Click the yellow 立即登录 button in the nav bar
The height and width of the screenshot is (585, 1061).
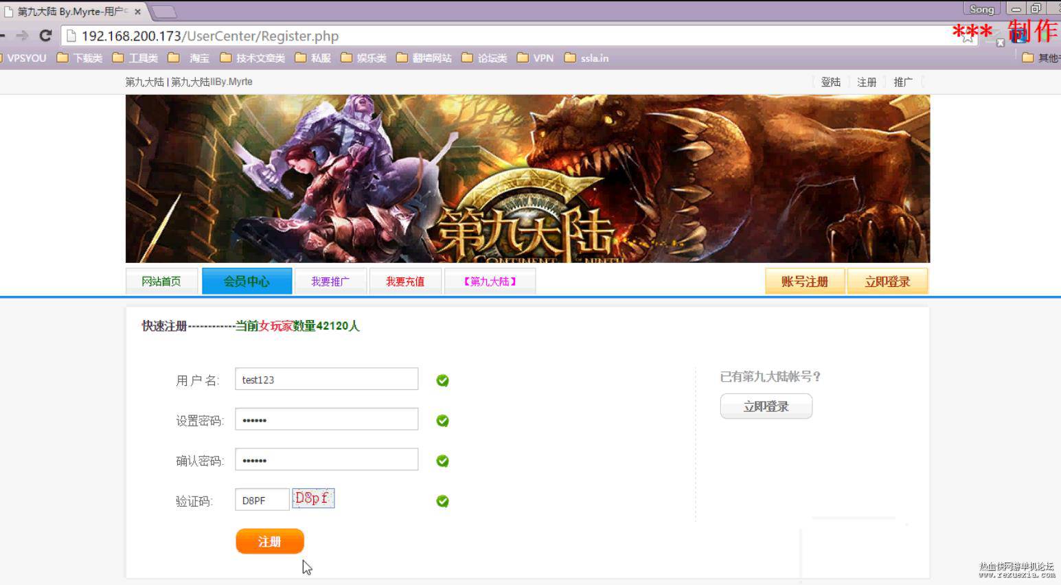tap(887, 282)
